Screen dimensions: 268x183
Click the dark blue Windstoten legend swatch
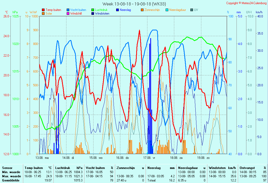(93, 14)
